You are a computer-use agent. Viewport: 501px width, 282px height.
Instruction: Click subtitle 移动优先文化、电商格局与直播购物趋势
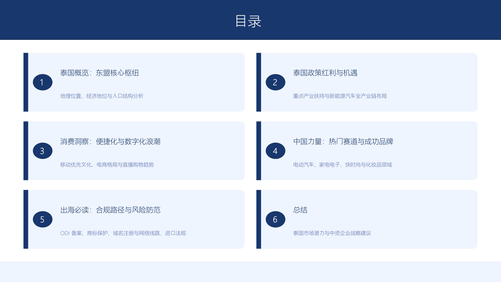click(108, 165)
